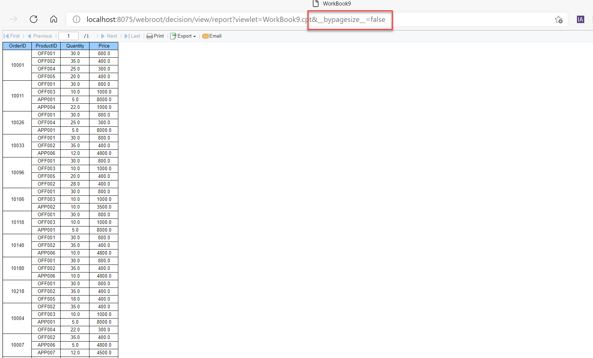
Task: Jump to the Last page
Action: coord(133,36)
